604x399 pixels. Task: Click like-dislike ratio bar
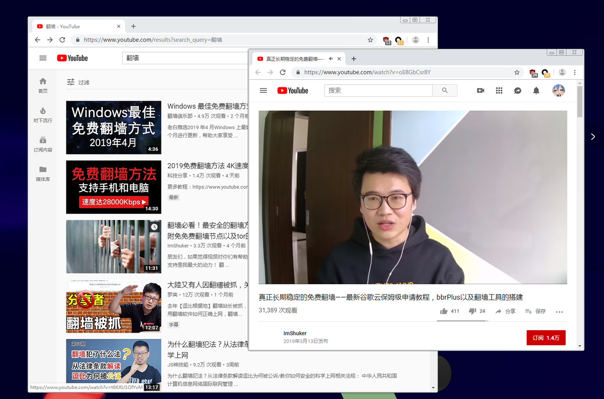tap(462, 321)
